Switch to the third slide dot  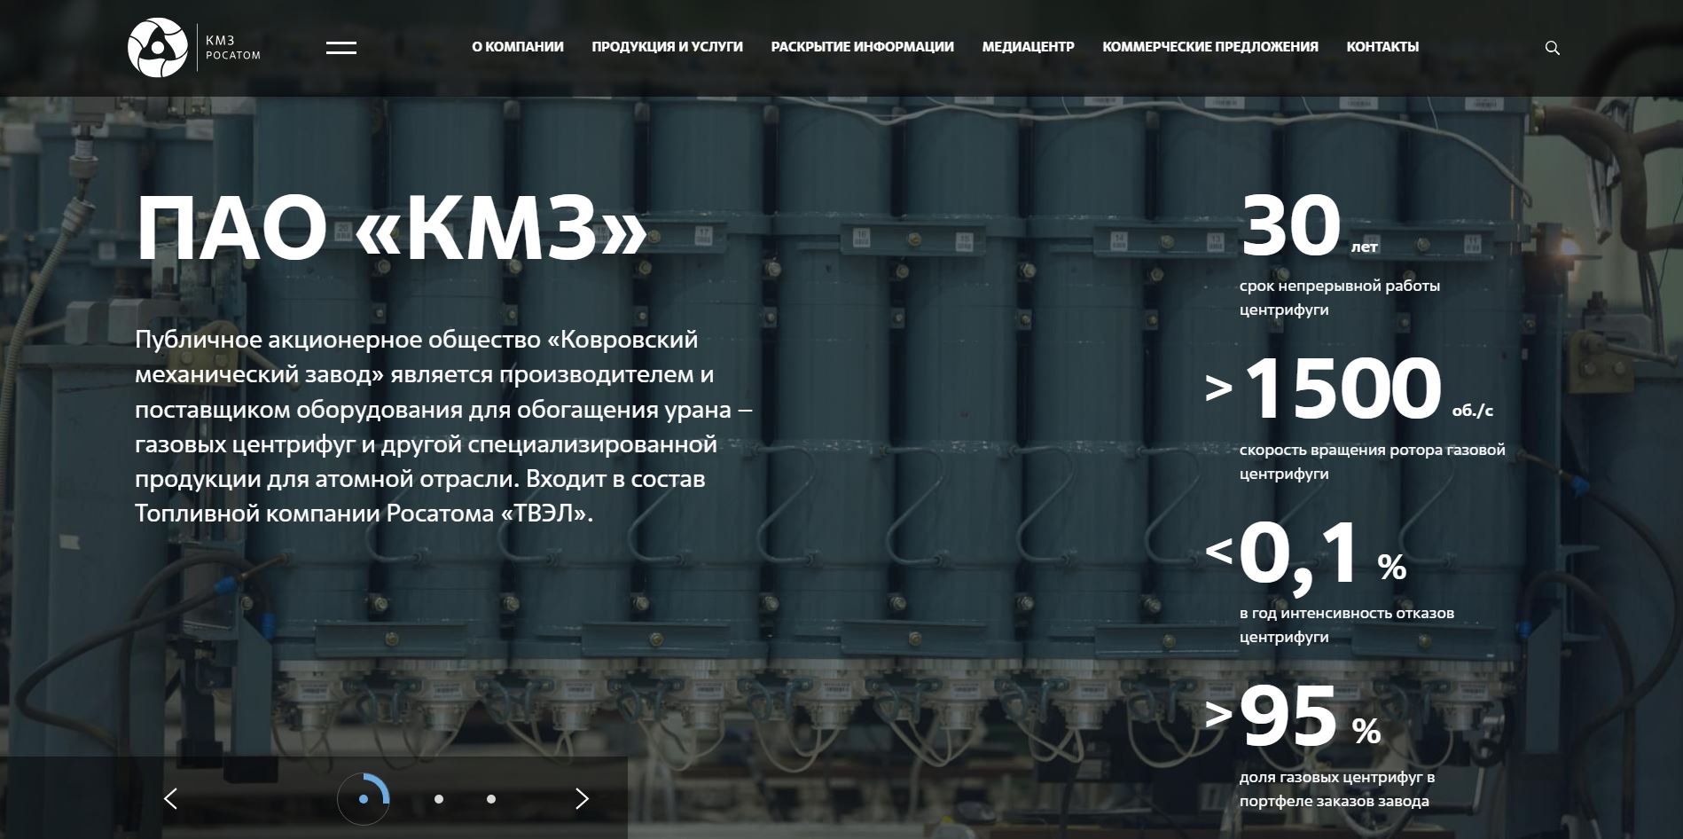(491, 799)
